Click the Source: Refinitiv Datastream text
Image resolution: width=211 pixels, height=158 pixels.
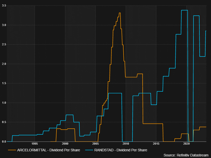[x=186, y=155]
